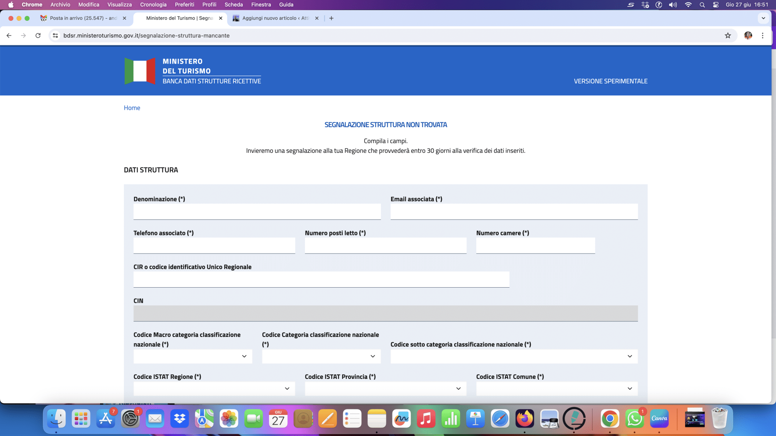
Task: Open the Codice sotto categoria dropdown
Action: (x=514, y=356)
